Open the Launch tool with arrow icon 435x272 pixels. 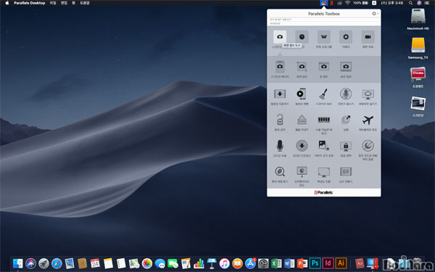[x=346, y=120]
